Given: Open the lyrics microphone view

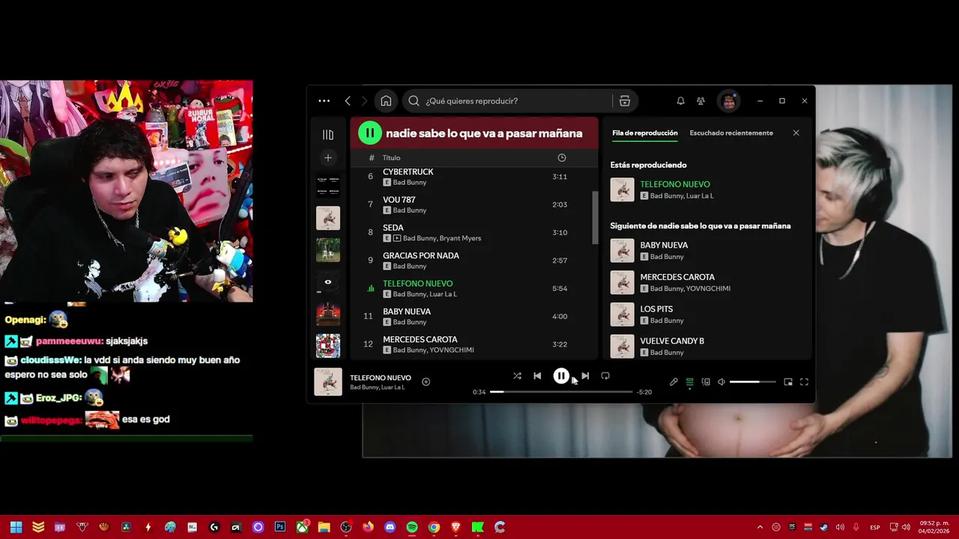Looking at the screenshot, I should click(674, 382).
